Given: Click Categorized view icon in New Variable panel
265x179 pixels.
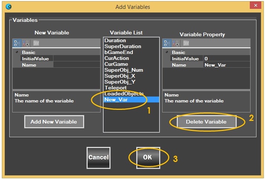Looking at the screenshot, I should coord(17,43).
